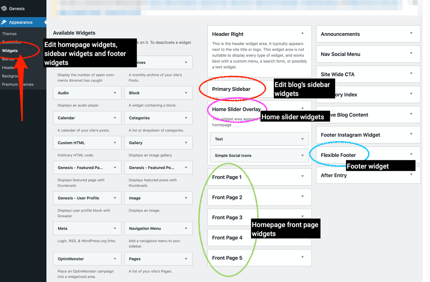
Task: Click the Genesis gear icon in sidebar
Action: pos(4,8)
